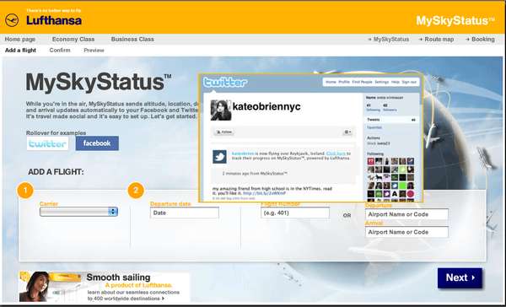This screenshot has height=307, width=506.
Task: Switch to the Confirm step tab
Action: click(x=60, y=50)
